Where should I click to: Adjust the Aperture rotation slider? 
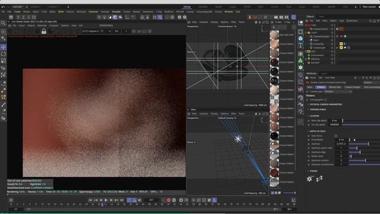[x=365, y=160]
